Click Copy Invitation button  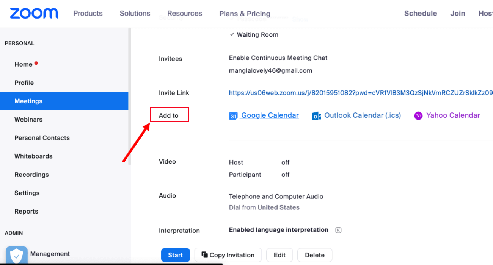(x=228, y=255)
